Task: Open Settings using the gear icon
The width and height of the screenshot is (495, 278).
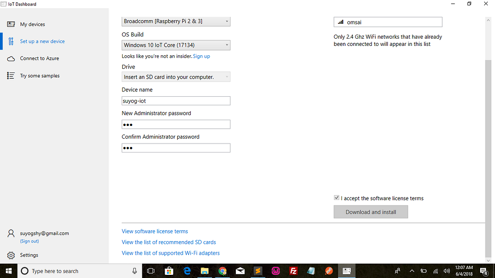Action: pos(10,255)
